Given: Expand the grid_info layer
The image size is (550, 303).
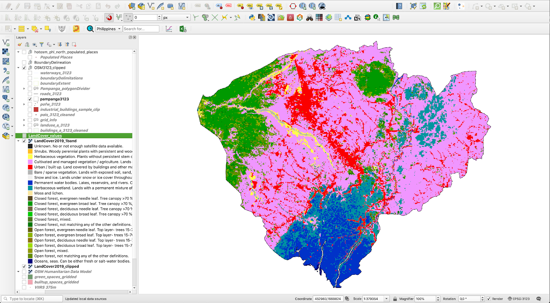Looking at the screenshot, I should 24,120.
